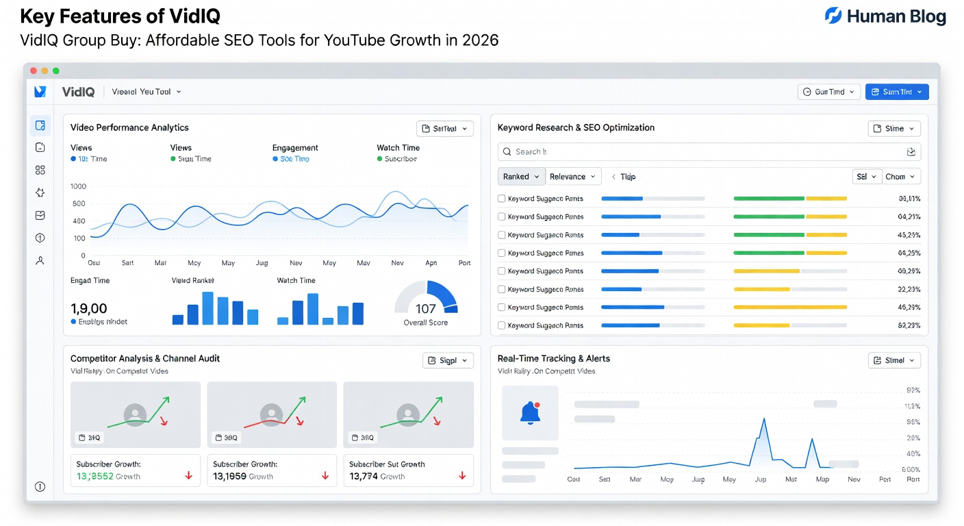
Task: Open the Ranked filter dropdown
Action: point(521,177)
